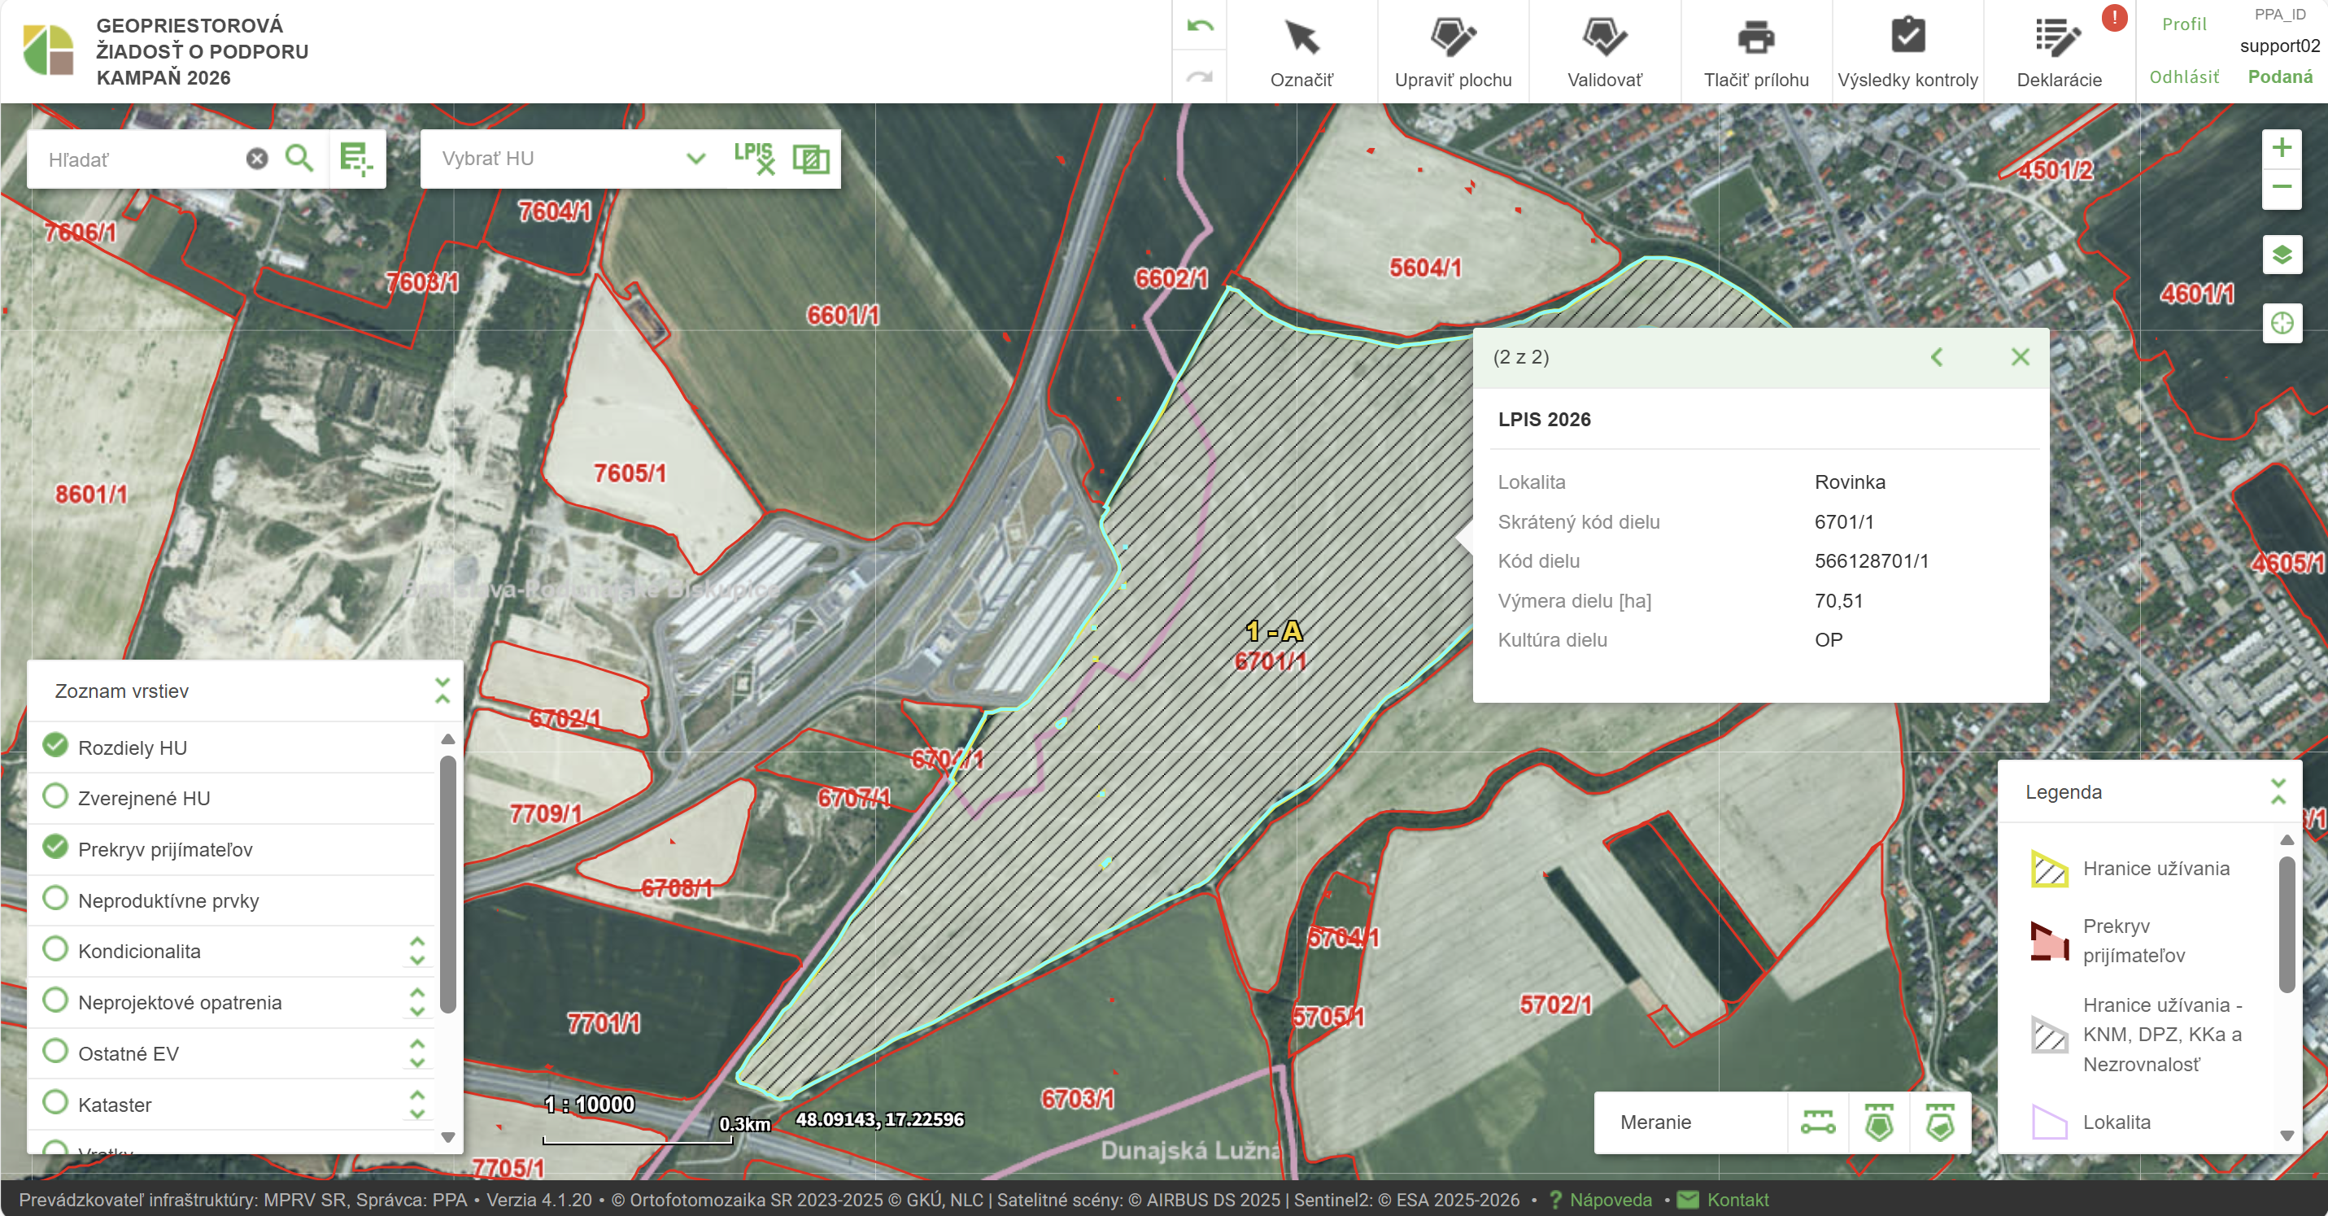Expand the Kondicionalita layer group

pos(417,950)
